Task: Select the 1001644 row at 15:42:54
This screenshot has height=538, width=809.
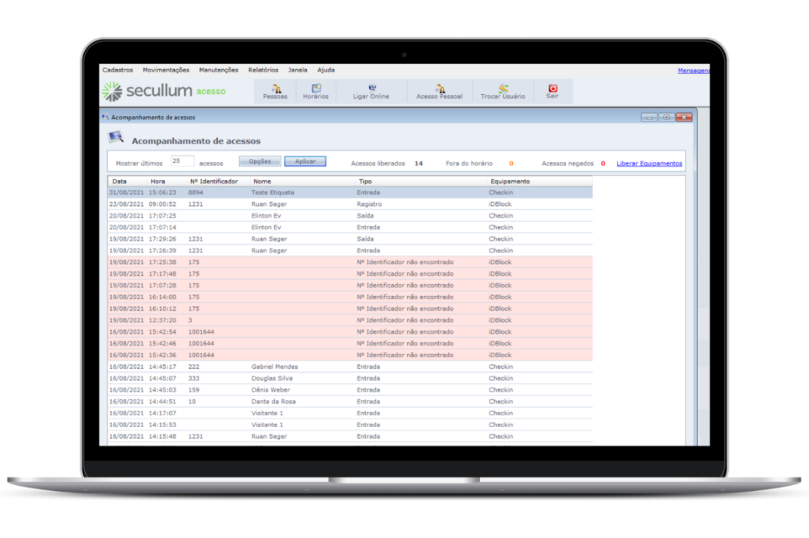Action: (351, 332)
